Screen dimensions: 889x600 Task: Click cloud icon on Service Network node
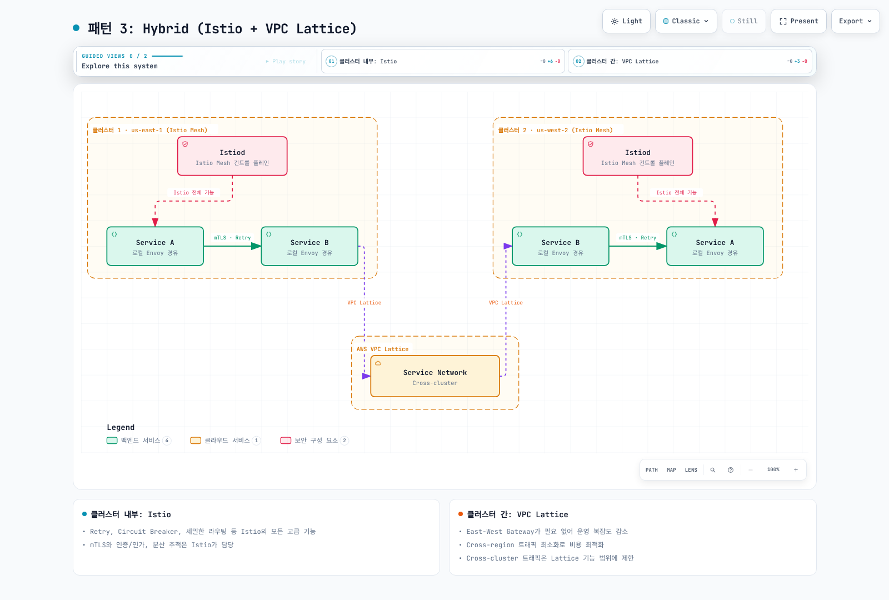pos(378,363)
